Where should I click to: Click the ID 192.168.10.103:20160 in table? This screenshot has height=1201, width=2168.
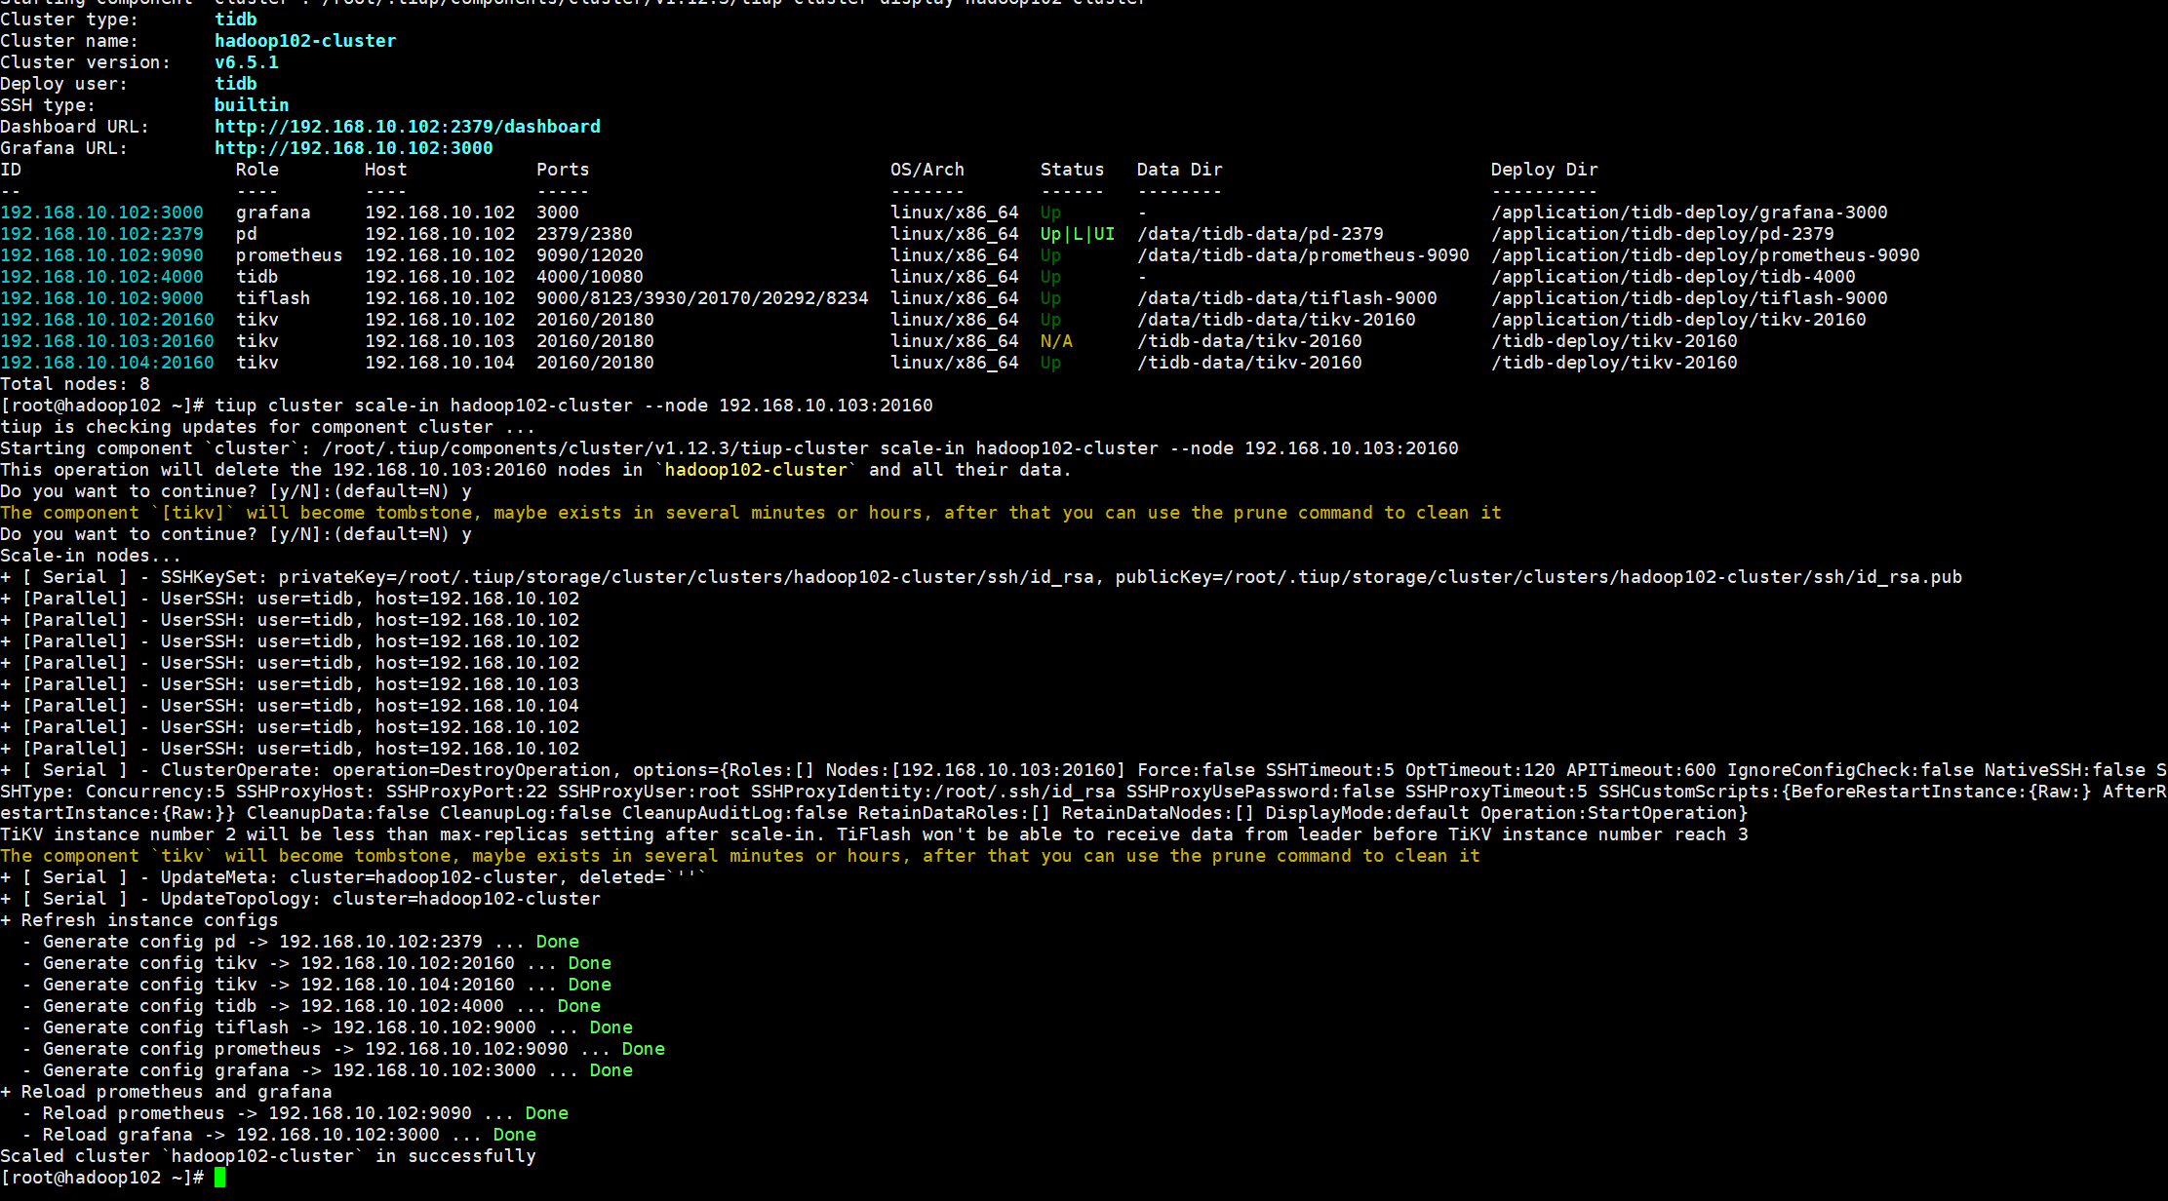click(x=107, y=341)
